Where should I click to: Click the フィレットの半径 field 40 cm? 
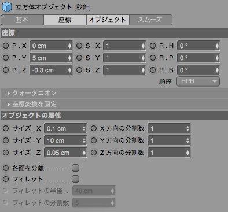pos(94,191)
